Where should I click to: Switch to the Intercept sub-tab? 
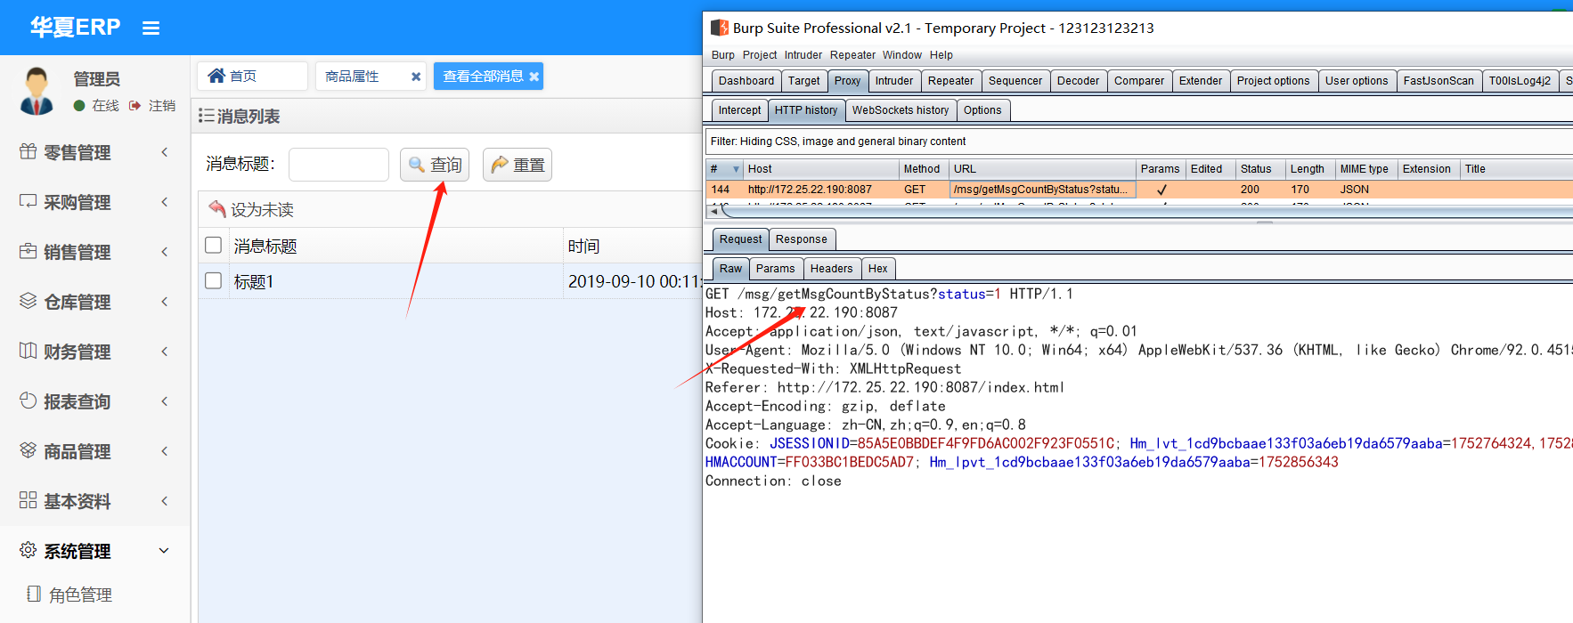(x=740, y=110)
